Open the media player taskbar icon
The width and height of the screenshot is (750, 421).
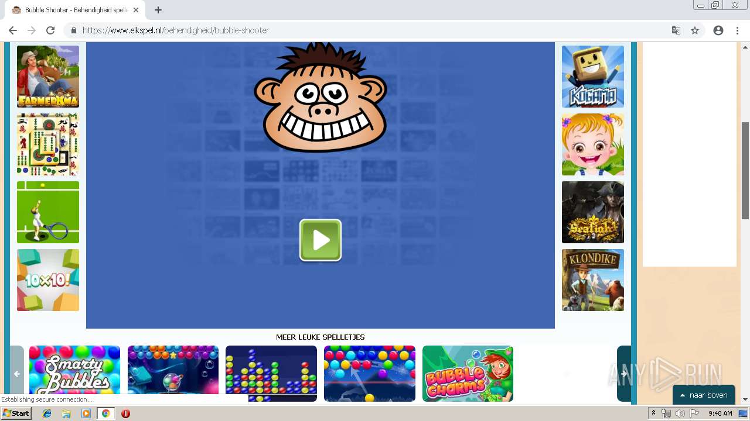(86, 413)
